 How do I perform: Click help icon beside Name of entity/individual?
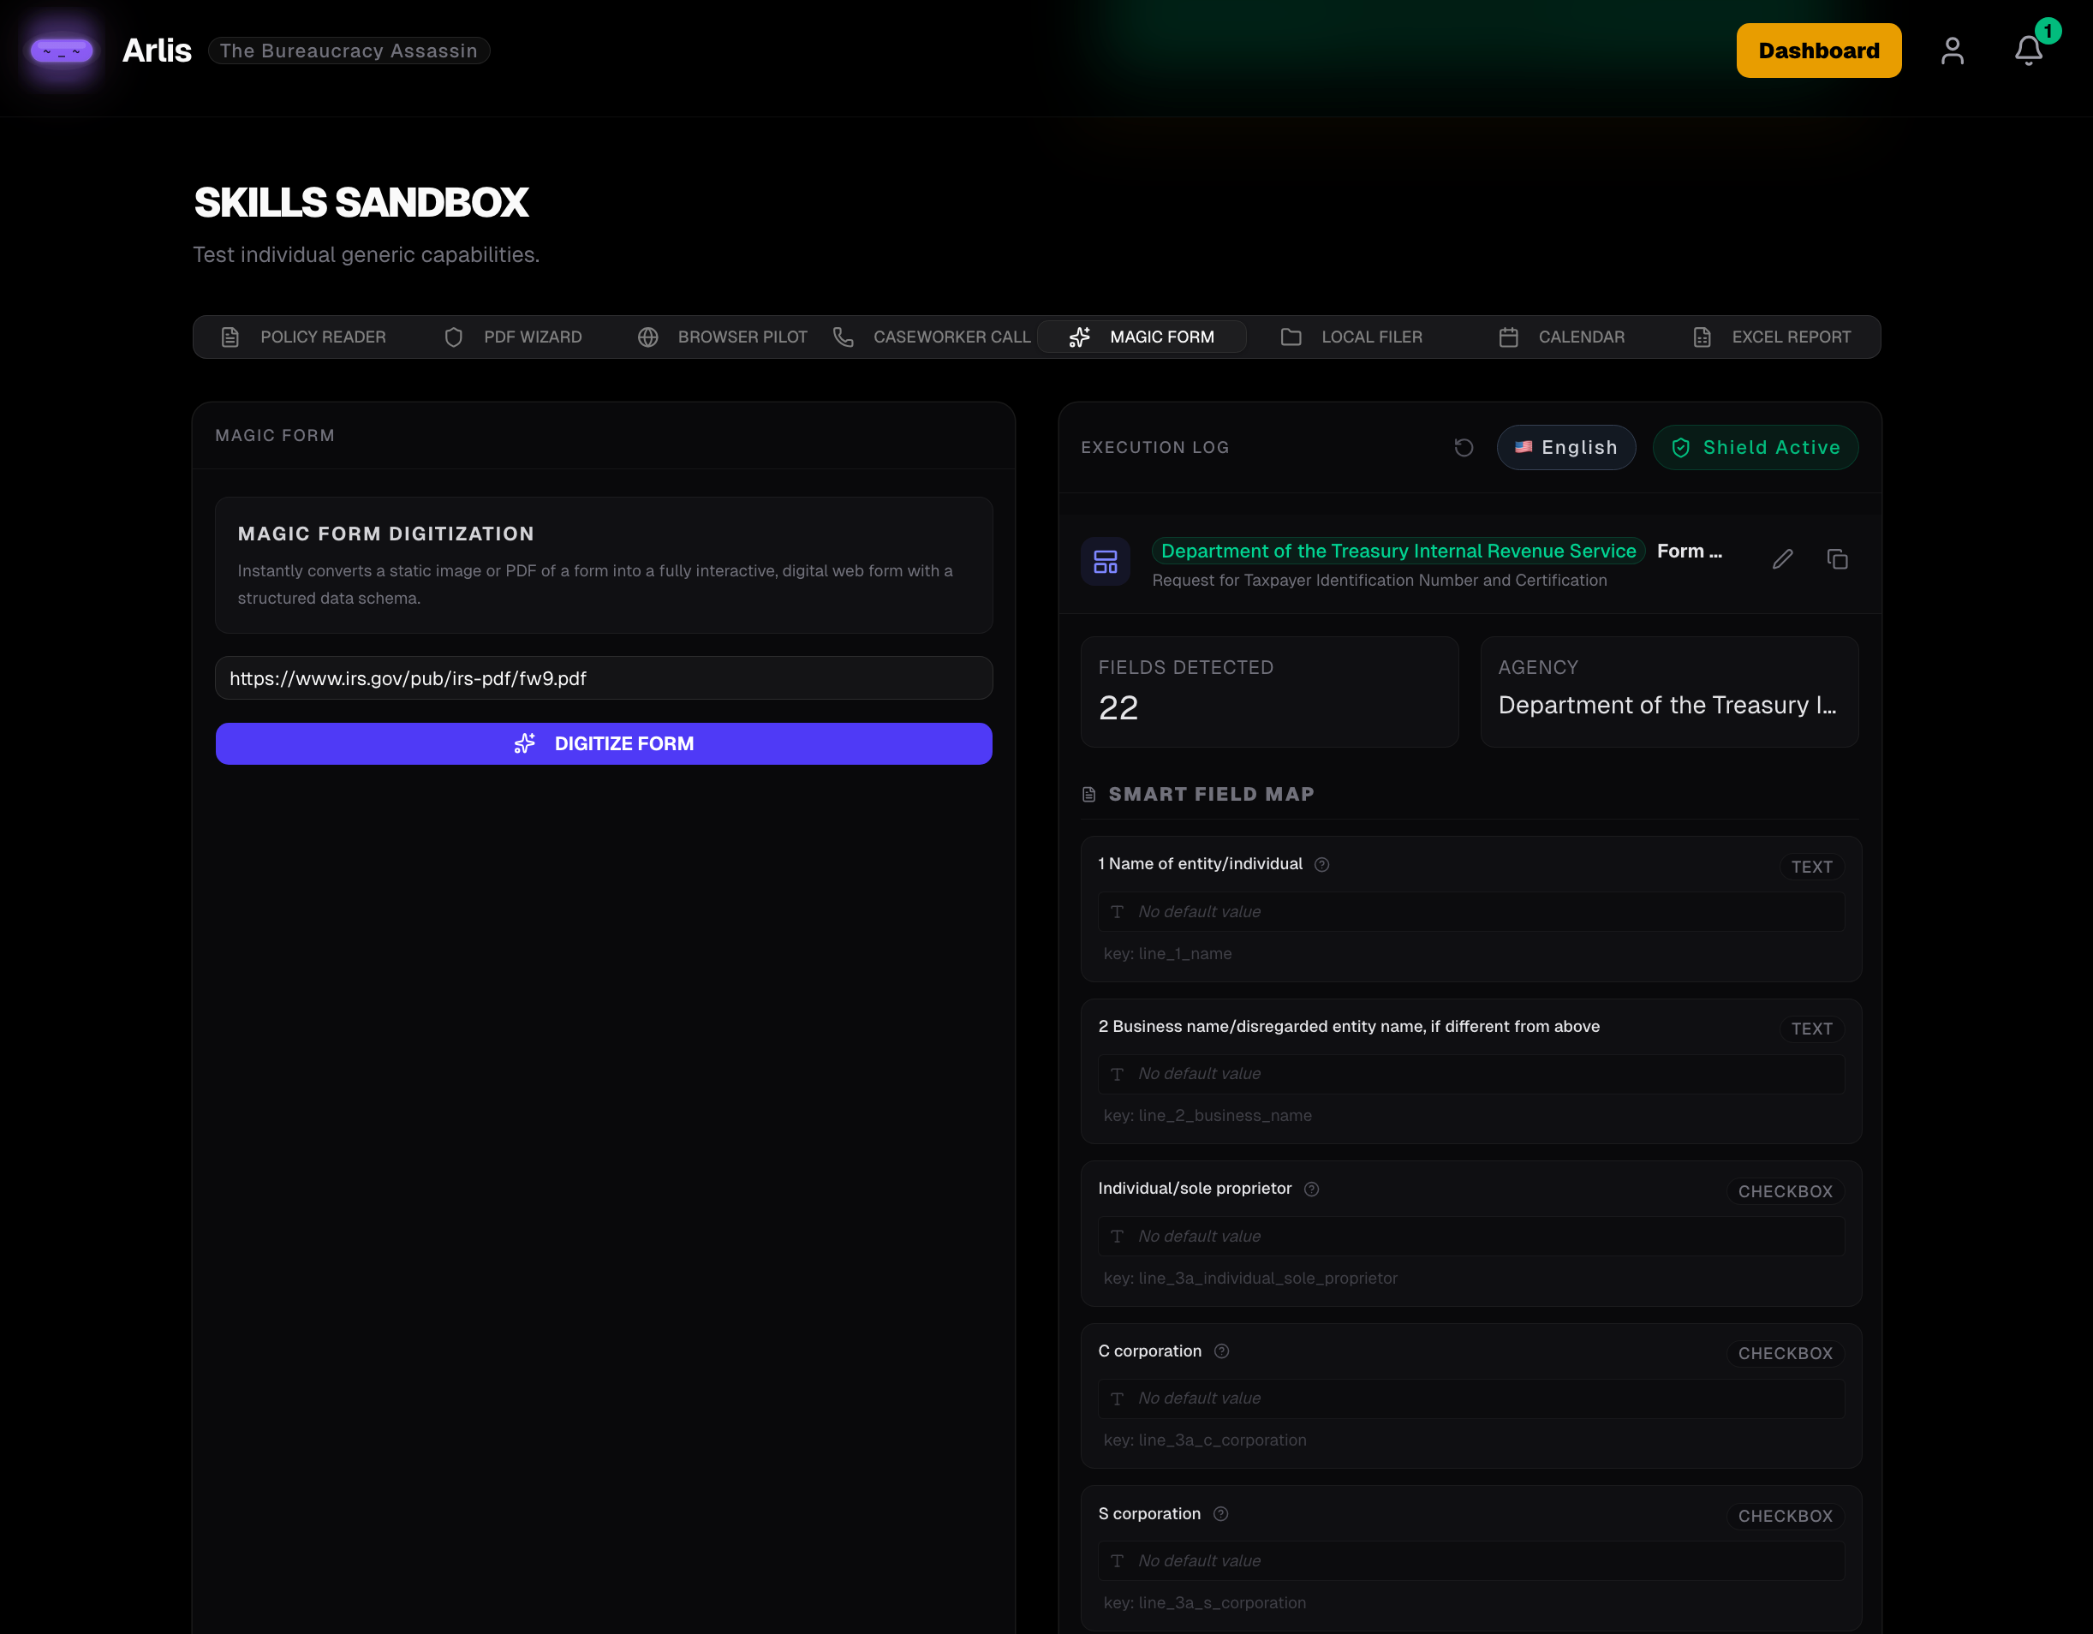[1321, 864]
